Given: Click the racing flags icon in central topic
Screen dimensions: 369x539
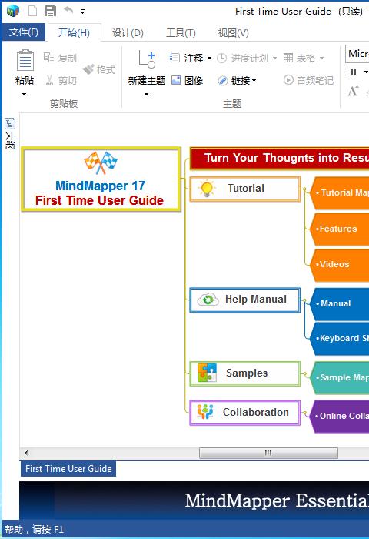Looking at the screenshot, I should pyautogui.click(x=101, y=162).
